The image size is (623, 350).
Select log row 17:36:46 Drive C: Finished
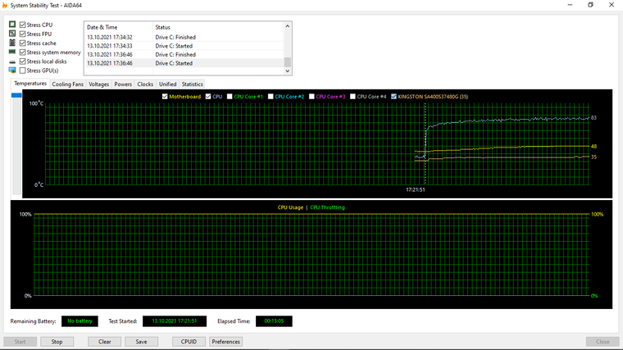(x=184, y=54)
